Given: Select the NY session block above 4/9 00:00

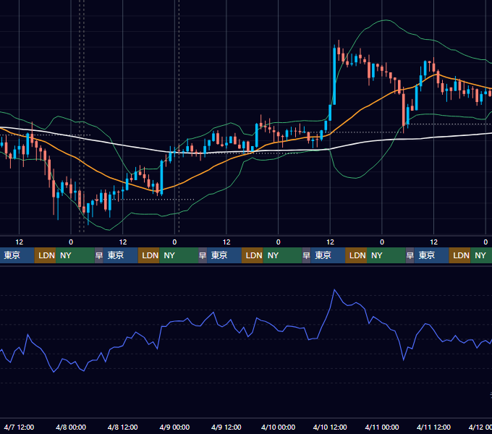Looking at the screenshot, I should (179, 255).
